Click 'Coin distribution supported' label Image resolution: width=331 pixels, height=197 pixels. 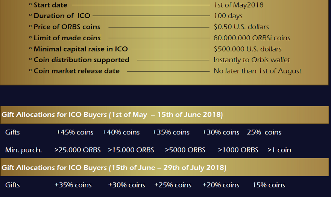[x=81, y=60]
